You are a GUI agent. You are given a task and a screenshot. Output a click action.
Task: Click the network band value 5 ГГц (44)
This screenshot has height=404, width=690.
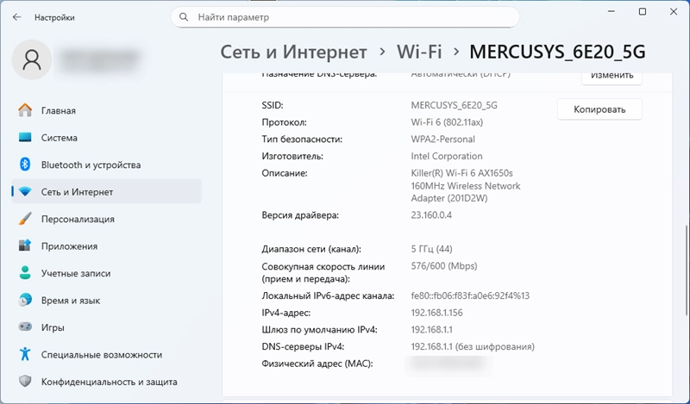coord(432,249)
